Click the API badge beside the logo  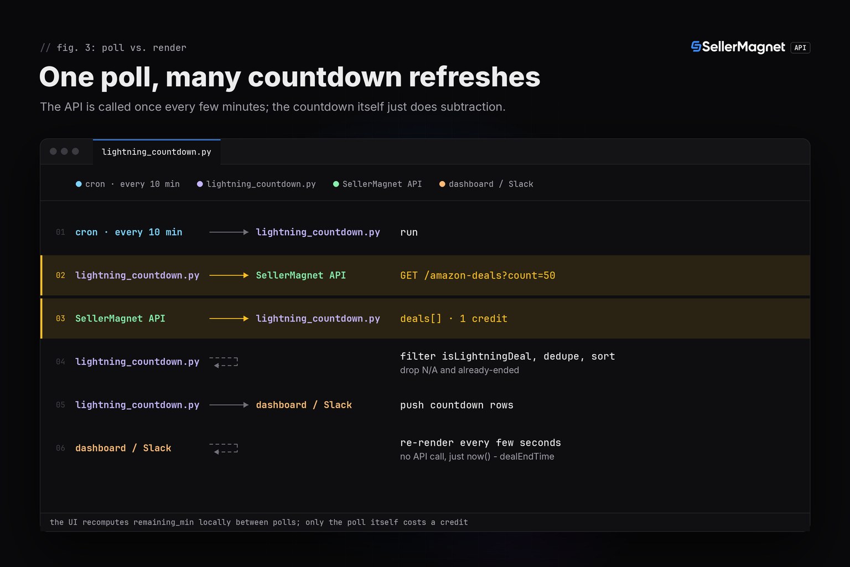point(800,48)
